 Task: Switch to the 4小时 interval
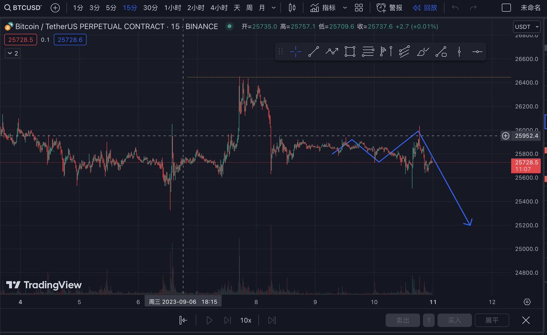coord(219,8)
